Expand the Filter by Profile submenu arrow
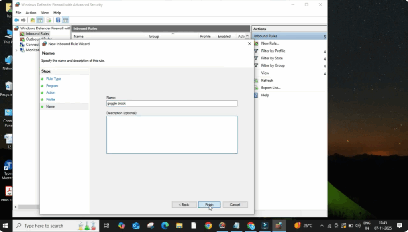Image resolution: width=408 pixels, height=232 pixels. click(x=324, y=51)
